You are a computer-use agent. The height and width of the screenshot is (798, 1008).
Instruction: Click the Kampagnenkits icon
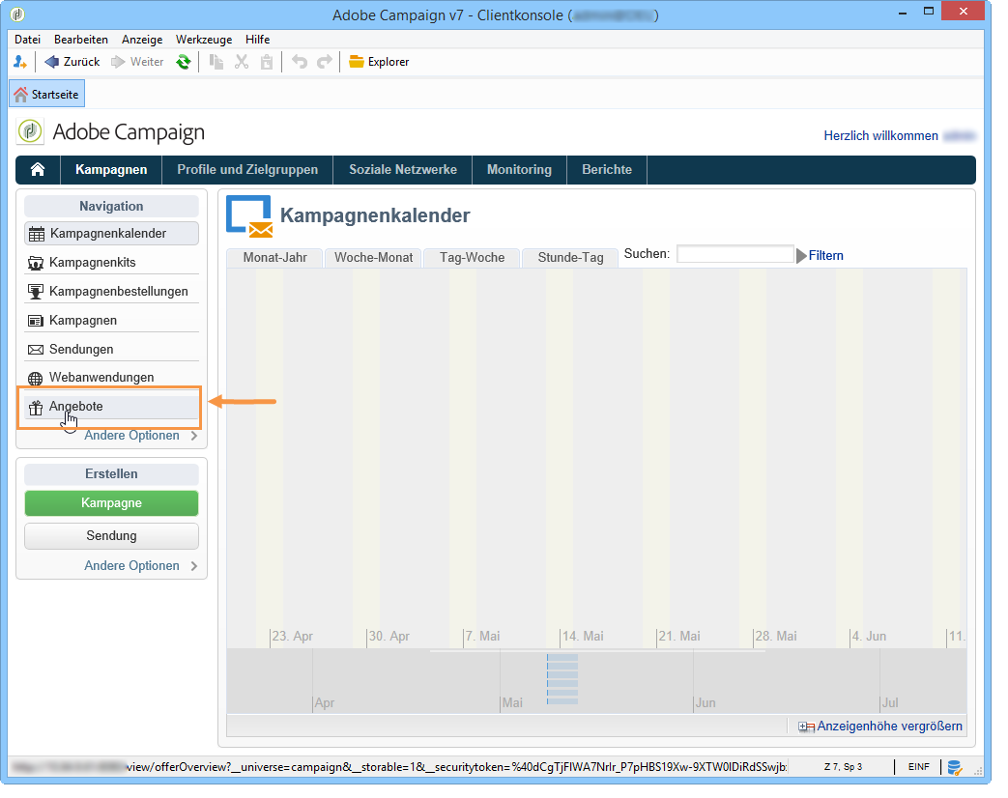36,263
